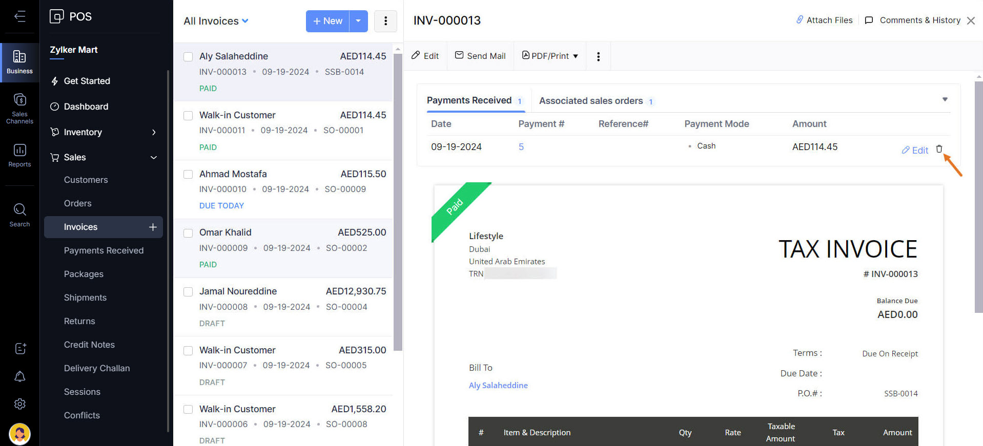Click the Search icon in the left rail

(x=19, y=215)
